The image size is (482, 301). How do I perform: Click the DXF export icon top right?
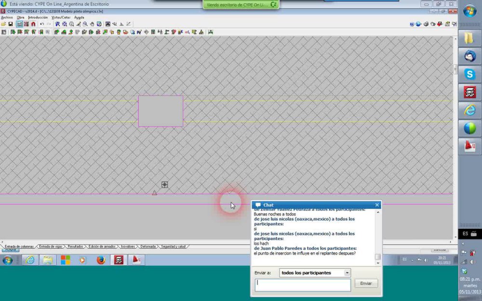[x=447, y=24]
